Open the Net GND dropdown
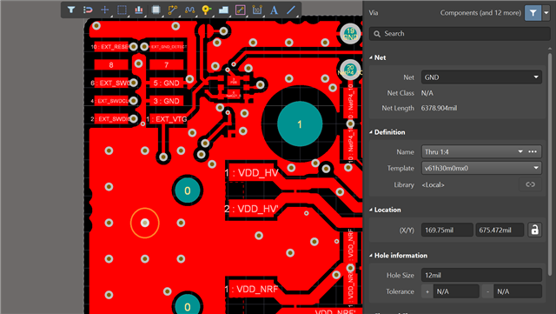The height and width of the screenshot is (314, 556). tap(481, 77)
